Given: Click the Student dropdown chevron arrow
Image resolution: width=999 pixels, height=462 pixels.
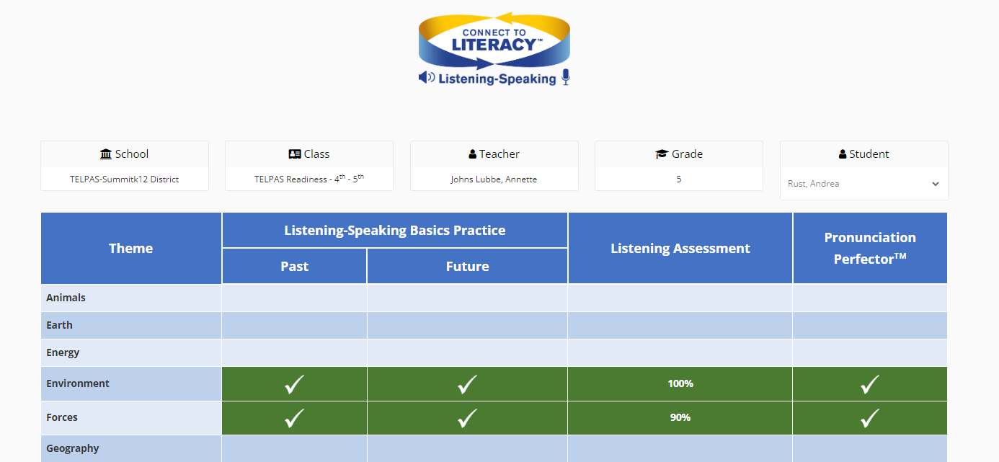Looking at the screenshot, I should [936, 184].
